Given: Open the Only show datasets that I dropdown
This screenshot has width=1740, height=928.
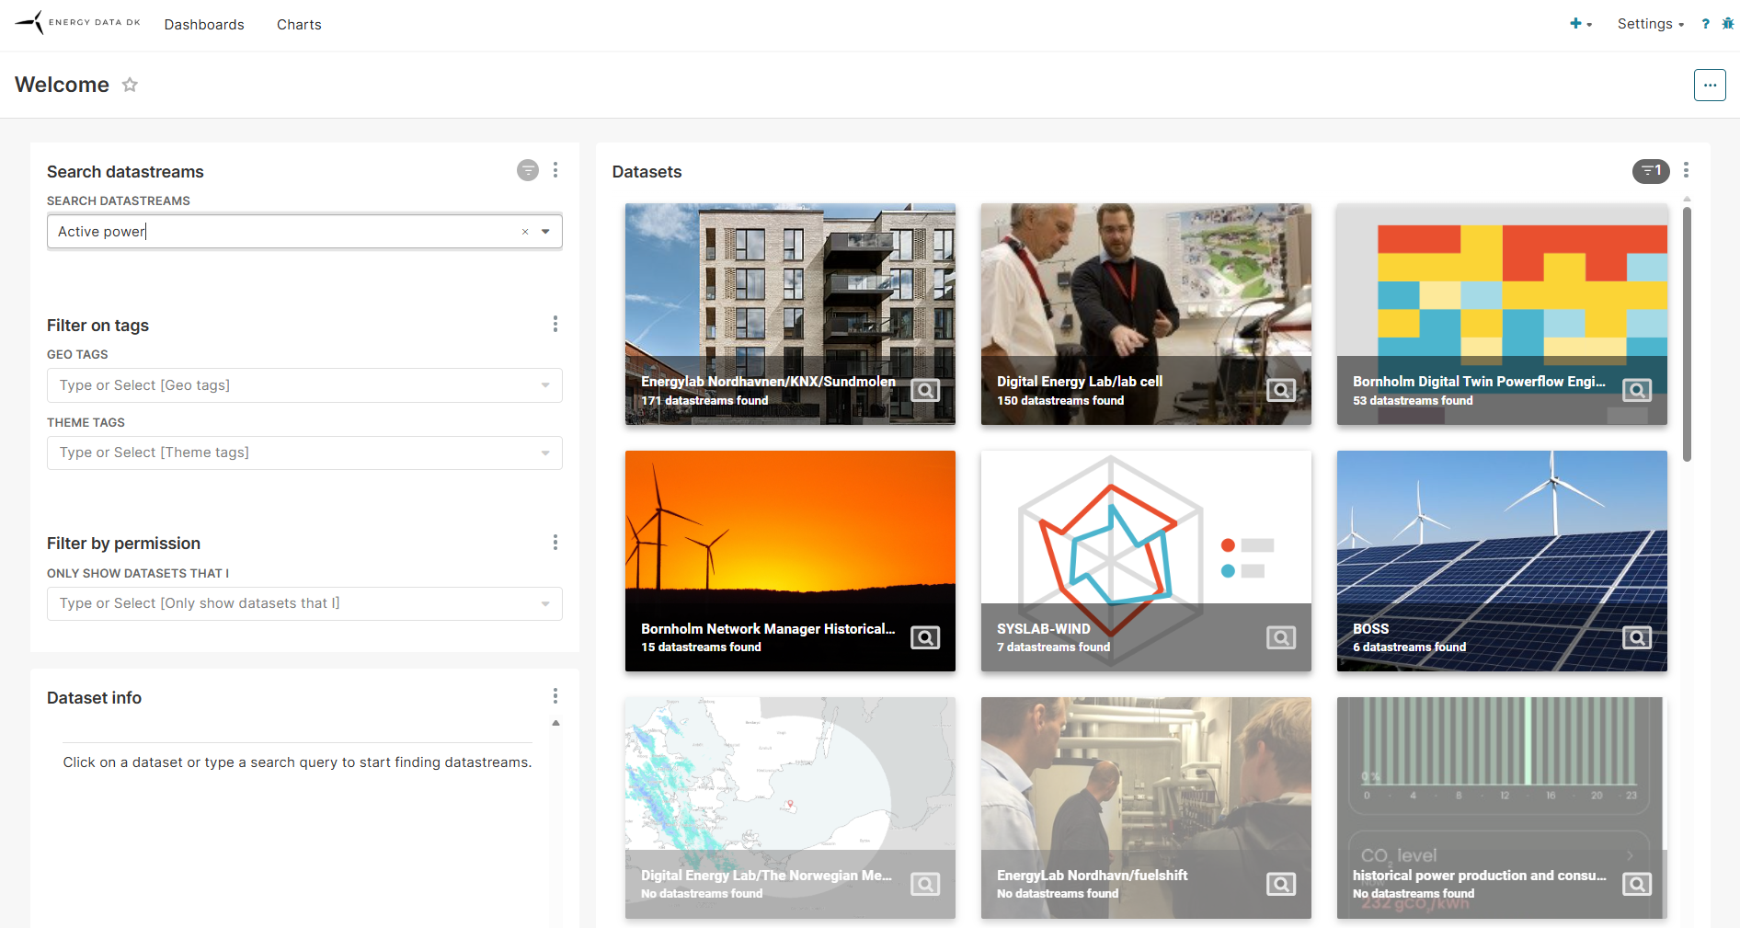Looking at the screenshot, I should click(545, 603).
